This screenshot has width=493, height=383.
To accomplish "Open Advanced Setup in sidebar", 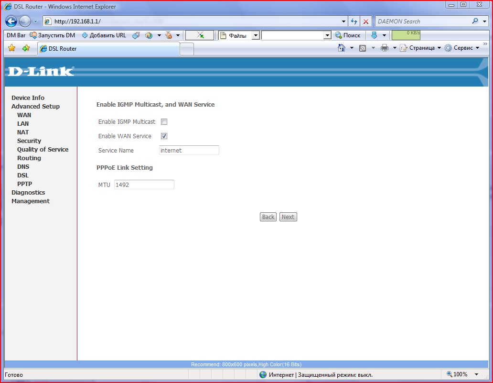I will click(35, 106).
